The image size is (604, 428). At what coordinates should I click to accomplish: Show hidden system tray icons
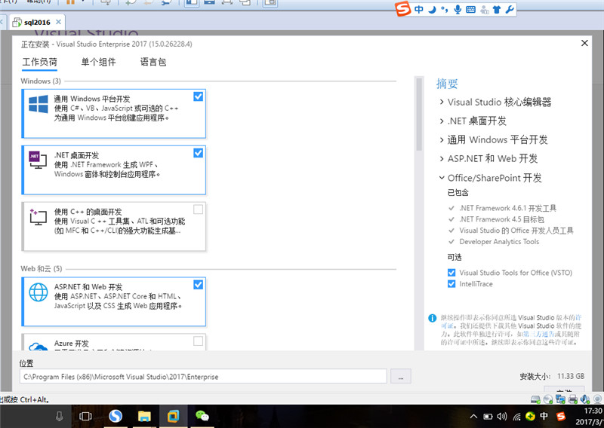tap(474, 416)
